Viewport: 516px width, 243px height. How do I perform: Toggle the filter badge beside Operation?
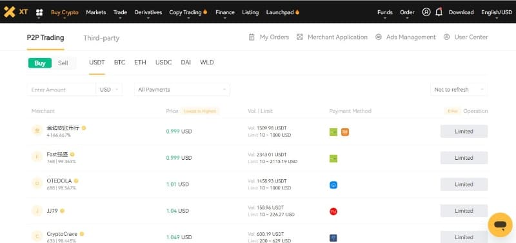453,111
